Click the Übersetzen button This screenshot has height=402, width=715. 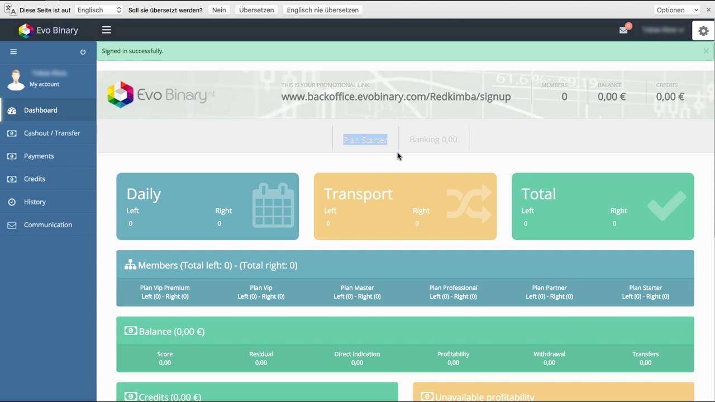[256, 10]
